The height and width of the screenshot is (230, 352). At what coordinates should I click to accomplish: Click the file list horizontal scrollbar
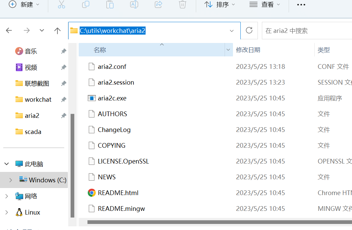220,222
